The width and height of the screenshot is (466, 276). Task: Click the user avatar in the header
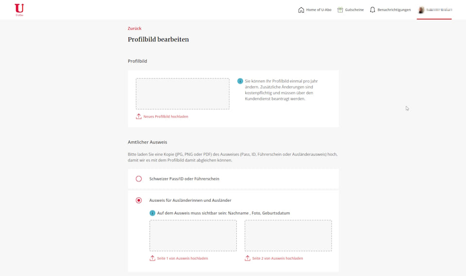click(x=421, y=10)
